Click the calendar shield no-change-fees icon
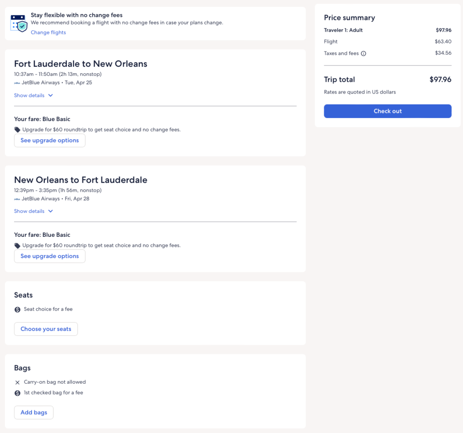Screen dimensions: 463x433 point(19,23)
